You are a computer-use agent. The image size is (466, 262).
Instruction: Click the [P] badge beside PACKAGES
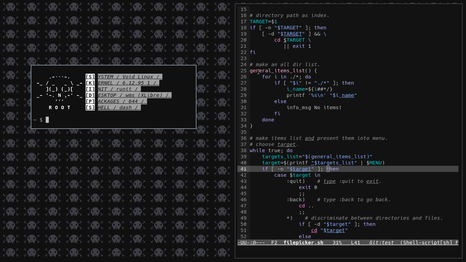90,101
